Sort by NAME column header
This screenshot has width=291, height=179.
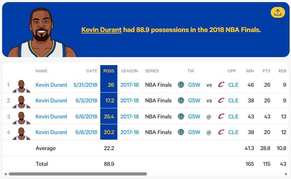click(x=42, y=71)
